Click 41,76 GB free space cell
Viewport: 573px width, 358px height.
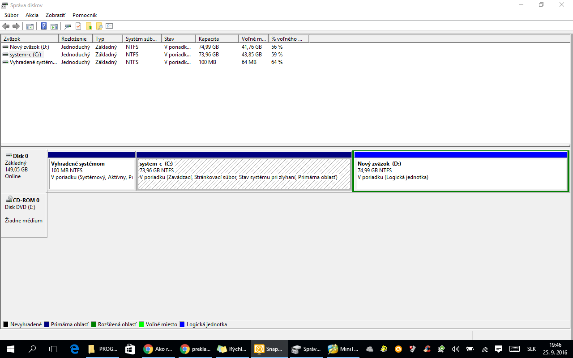tap(252, 47)
